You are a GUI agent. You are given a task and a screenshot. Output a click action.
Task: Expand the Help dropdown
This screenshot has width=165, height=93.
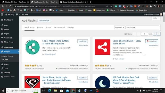(x=156, y=18)
